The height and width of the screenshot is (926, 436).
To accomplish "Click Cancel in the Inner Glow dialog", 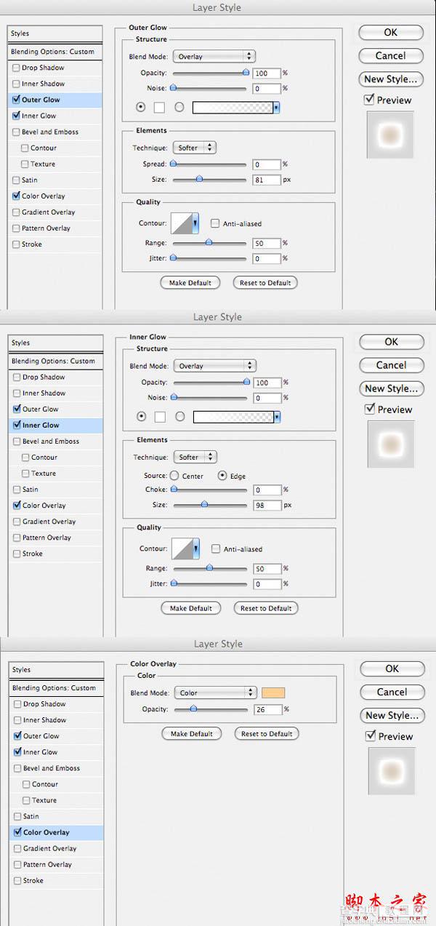I will pyautogui.click(x=392, y=365).
